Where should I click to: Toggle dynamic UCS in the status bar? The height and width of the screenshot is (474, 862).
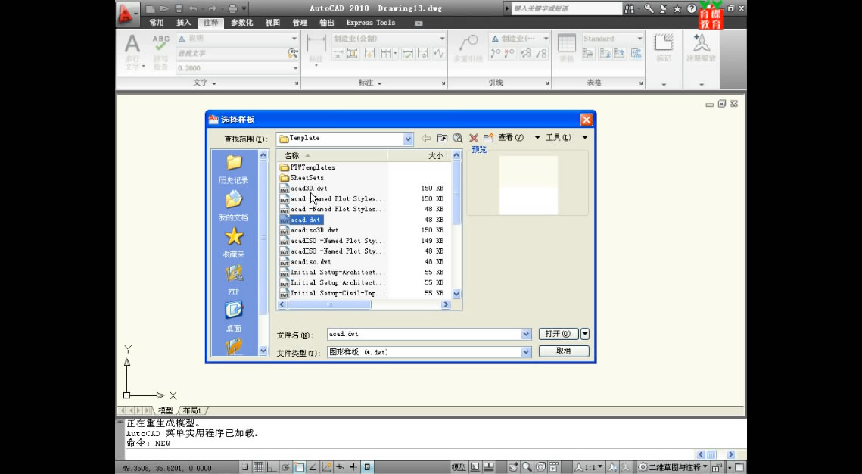tap(326, 467)
